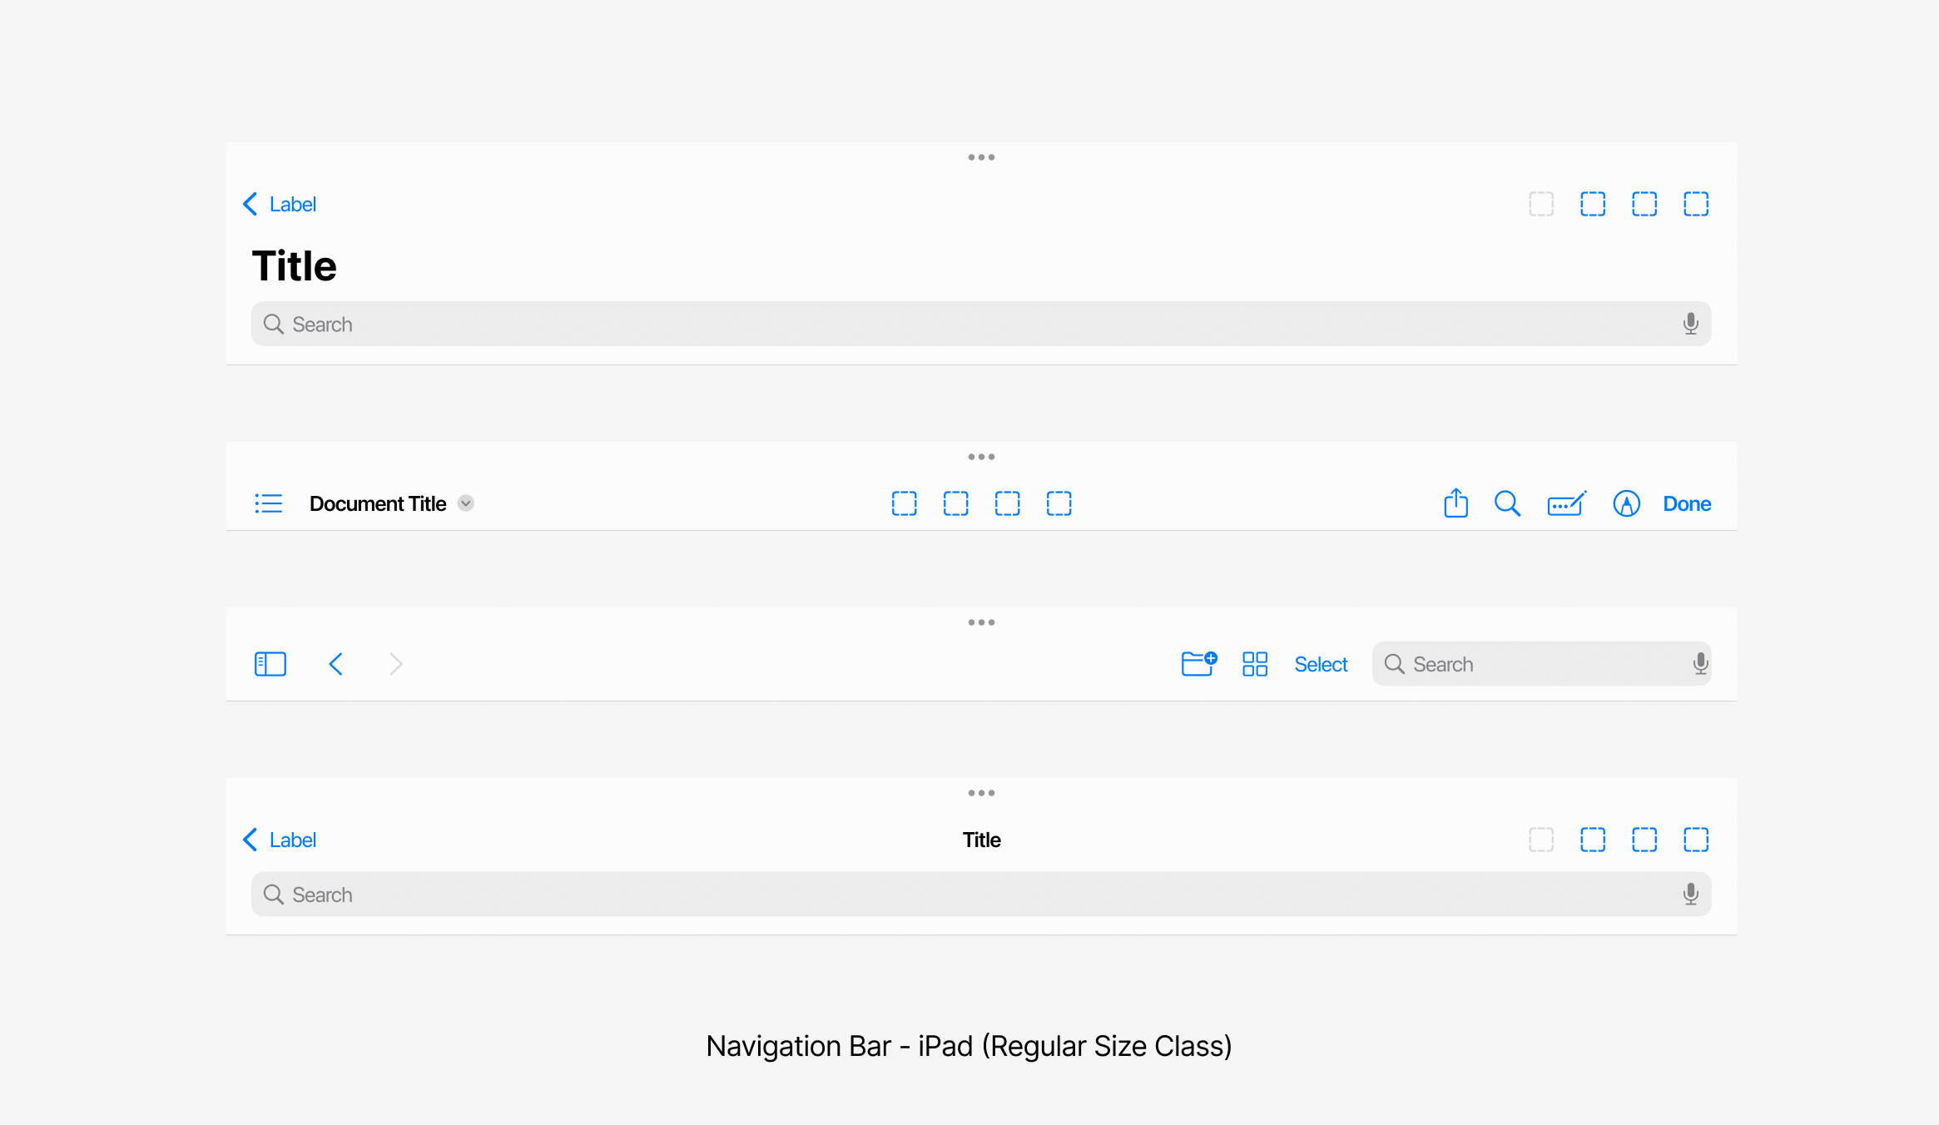Toggle the sidebar panel icon
1939x1125 pixels.
pos(270,664)
